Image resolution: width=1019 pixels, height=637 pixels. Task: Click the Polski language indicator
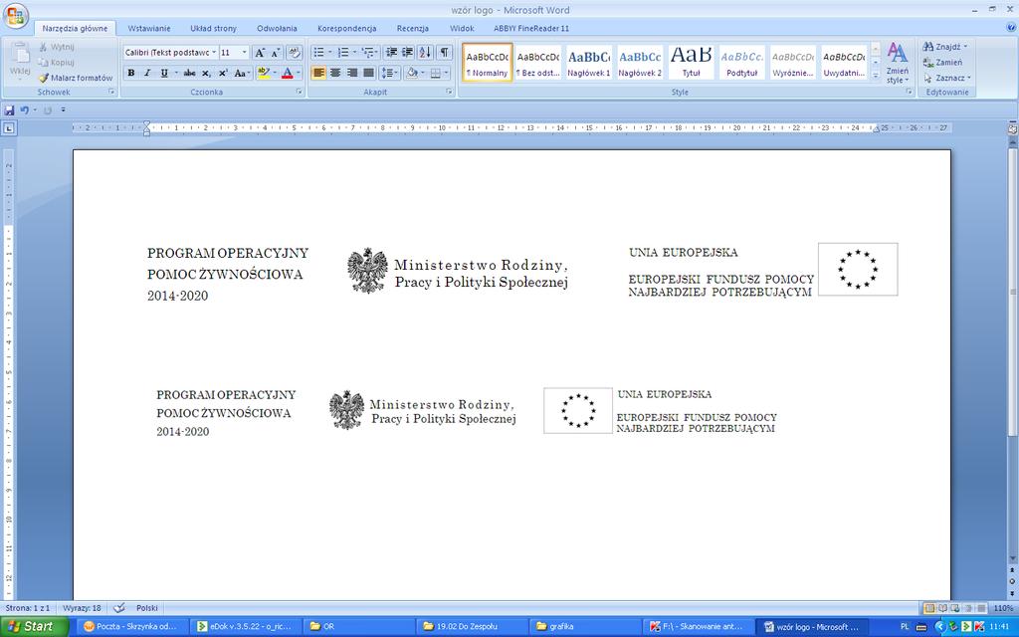tap(147, 608)
